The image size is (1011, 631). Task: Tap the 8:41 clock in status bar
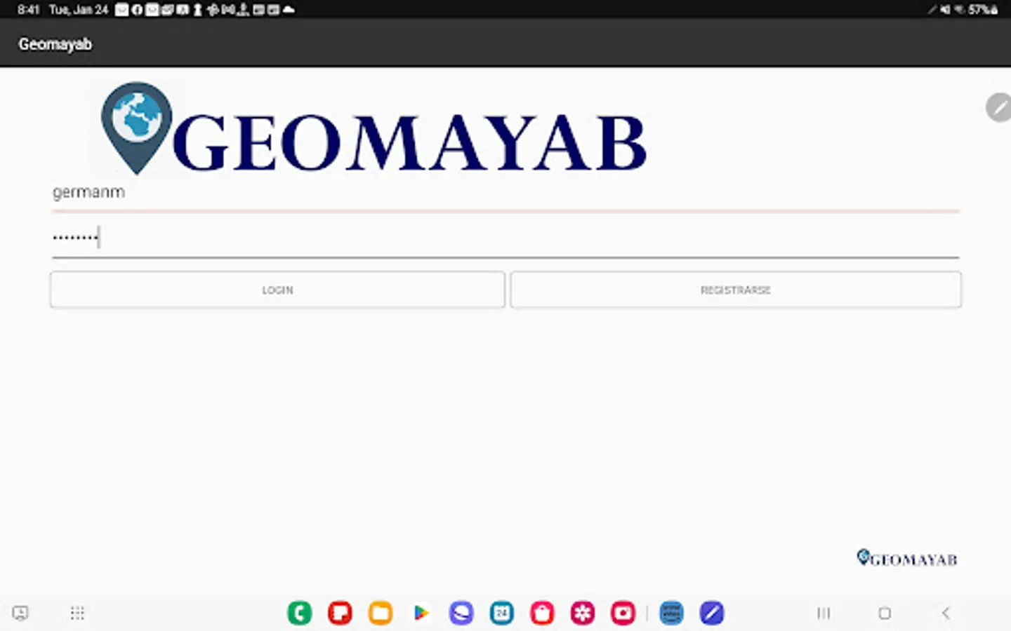(x=28, y=10)
